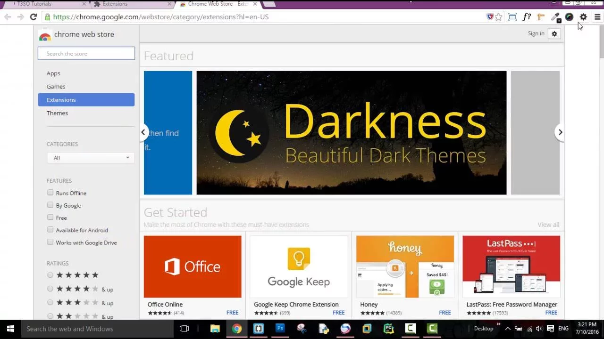Click the Honey thumbnail image
The width and height of the screenshot is (604, 339).
(405, 266)
